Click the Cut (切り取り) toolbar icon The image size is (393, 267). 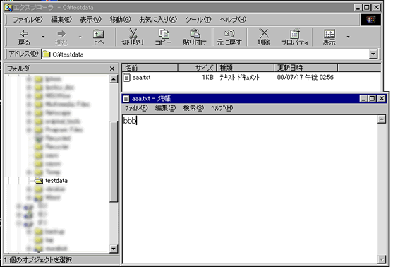[x=133, y=37]
